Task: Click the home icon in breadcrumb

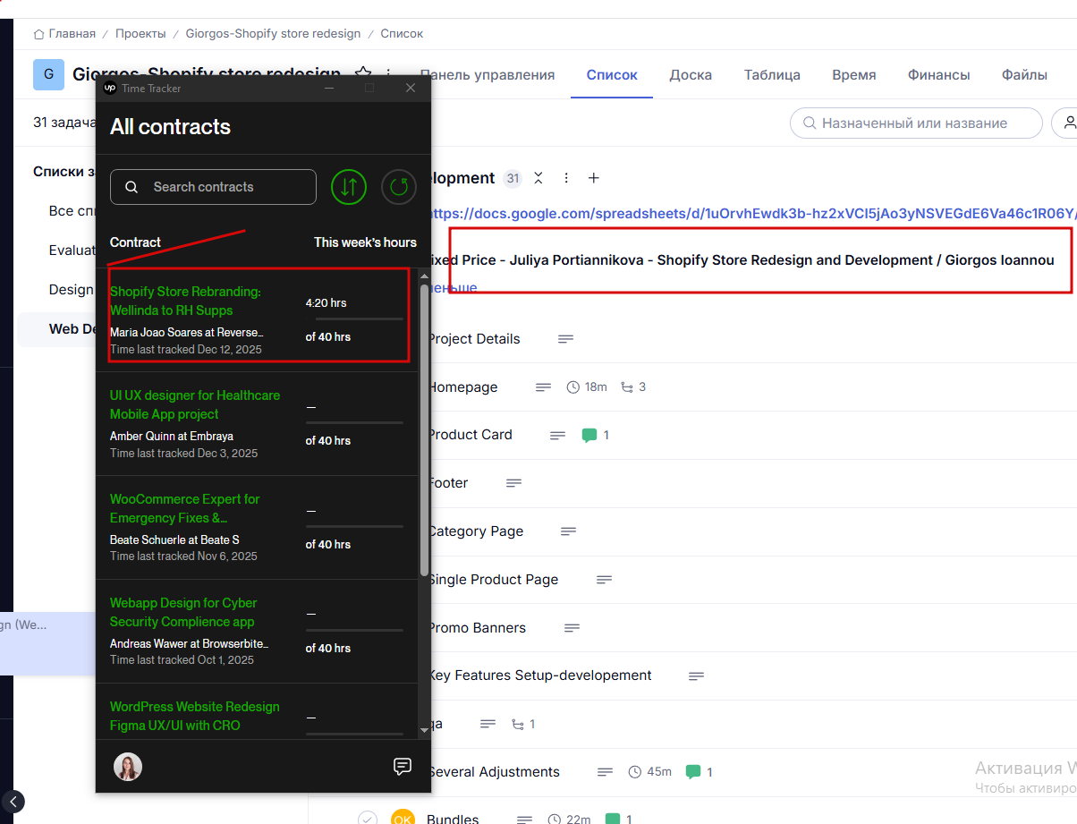Action: point(38,34)
